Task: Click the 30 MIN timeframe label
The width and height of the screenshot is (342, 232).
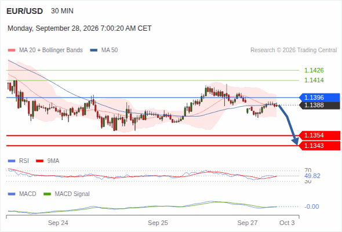Action: click(x=62, y=11)
